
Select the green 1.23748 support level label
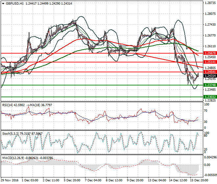(210, 85)
